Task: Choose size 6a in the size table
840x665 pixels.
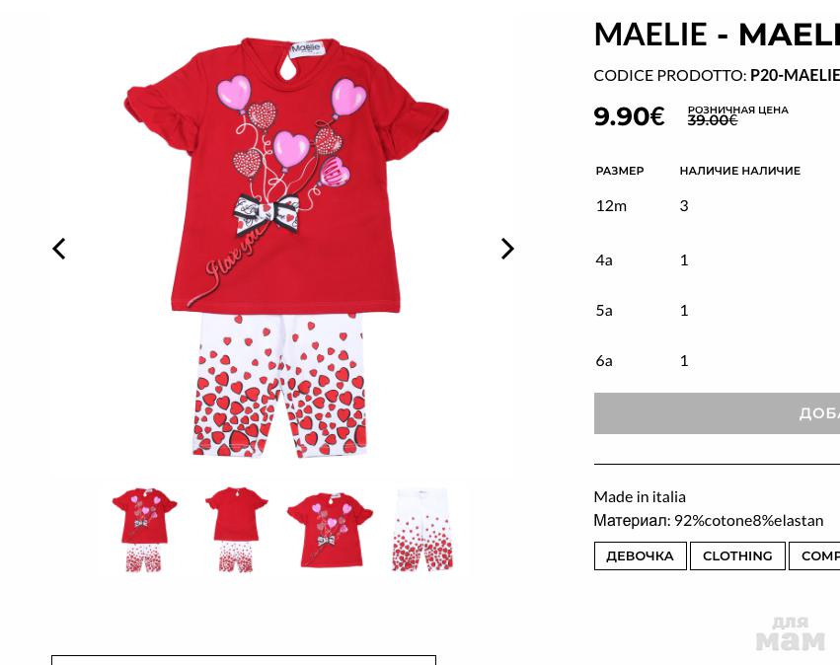Action: 604,360
